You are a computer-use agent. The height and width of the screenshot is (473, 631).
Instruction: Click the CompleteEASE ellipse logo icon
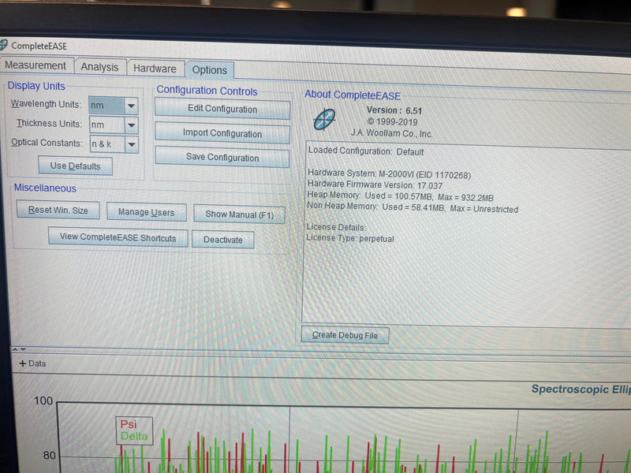(324, 120)
